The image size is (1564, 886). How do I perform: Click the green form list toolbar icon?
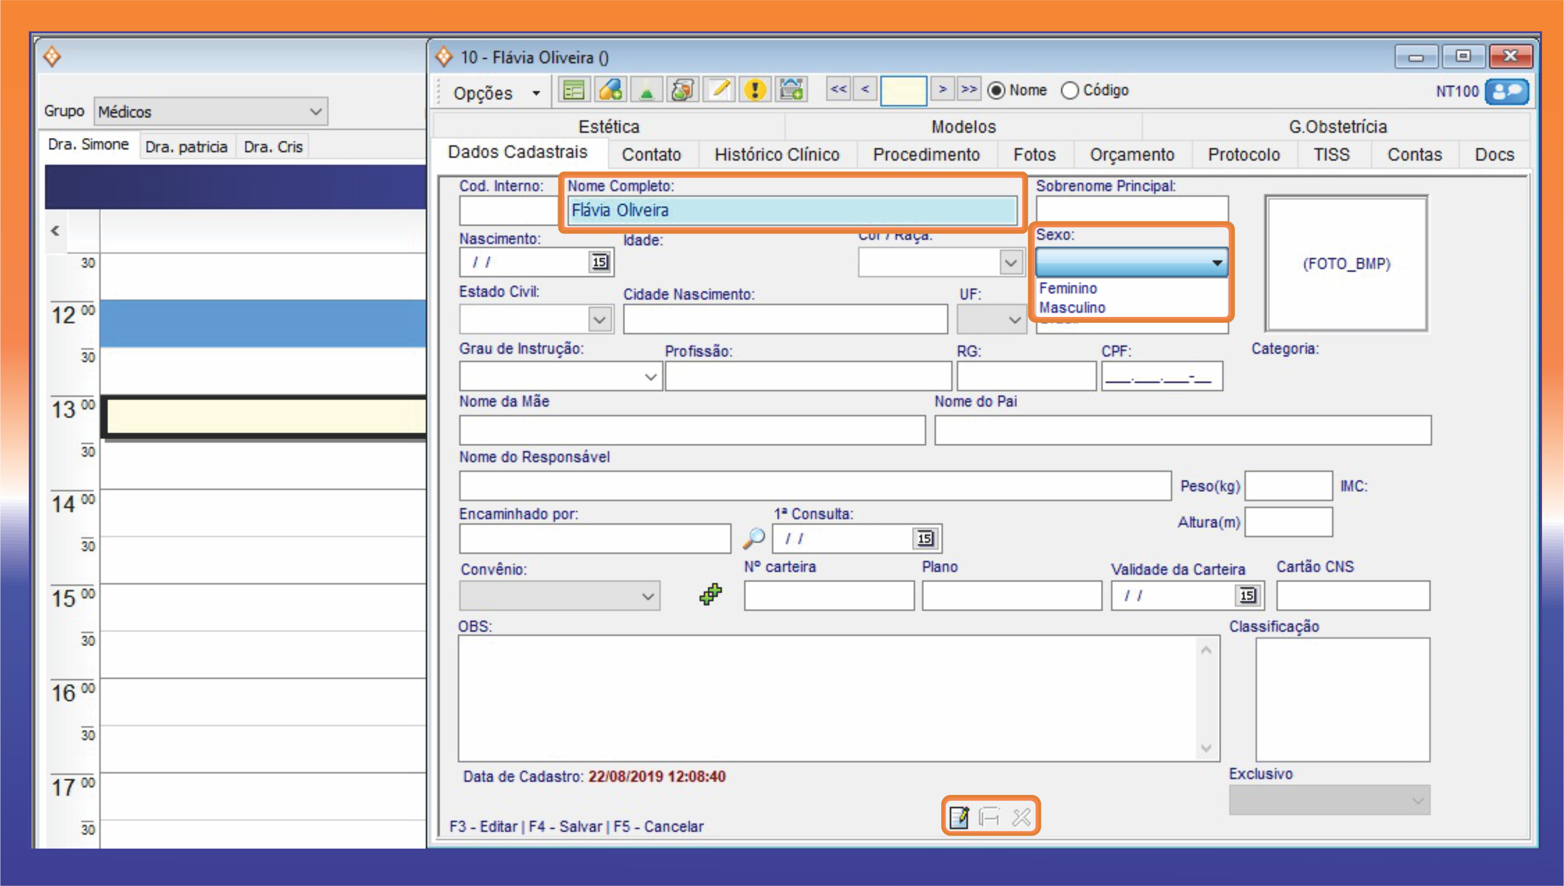[x=574, y=90]
